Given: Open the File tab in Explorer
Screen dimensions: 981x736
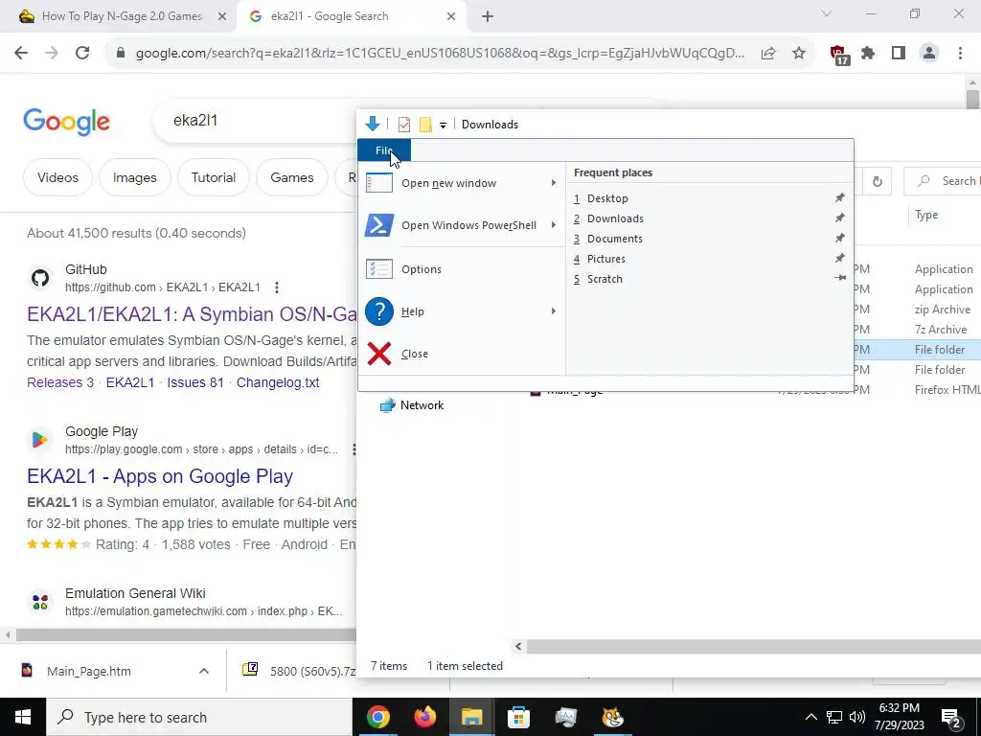Looking at the screenshot, I should click(384, 150).
